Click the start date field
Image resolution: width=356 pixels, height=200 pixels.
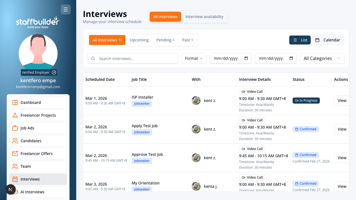click(231, 58)
